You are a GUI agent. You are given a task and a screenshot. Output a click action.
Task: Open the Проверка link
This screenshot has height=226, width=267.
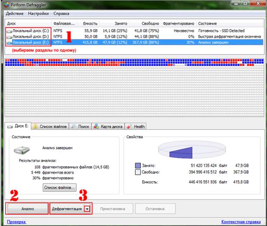coord(16,222)
